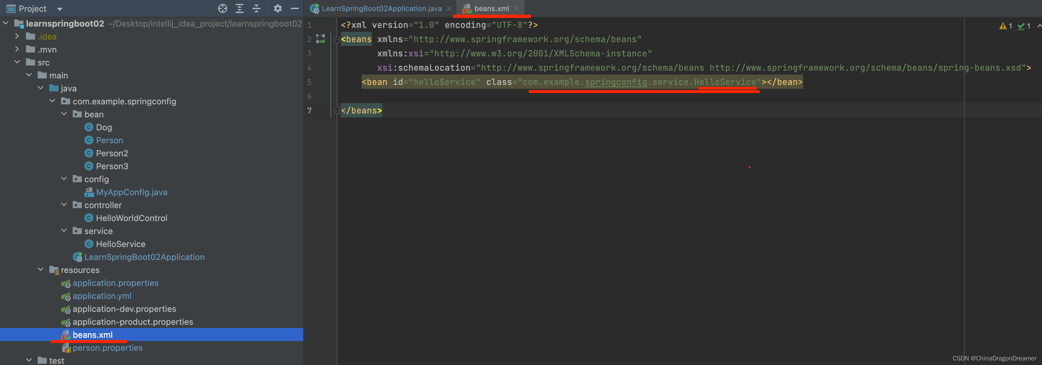This screenshot has width=1042, height=365.
Task: Click the xmlns beans namespace URL
Action: pos(525,39)
